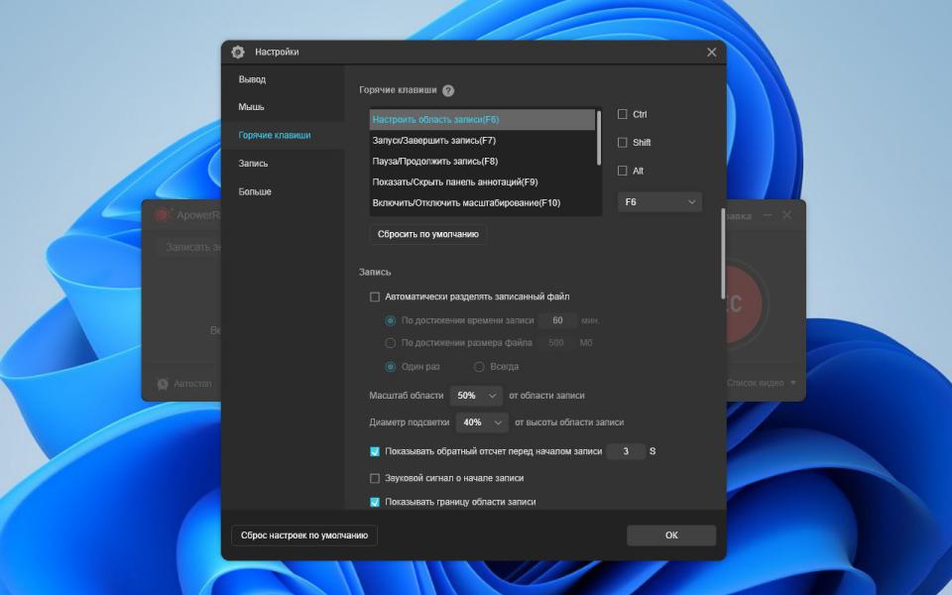Expand the Масштаб области 50% dropdown
Viewport: 952px width, 595px height.
point(476,396)
